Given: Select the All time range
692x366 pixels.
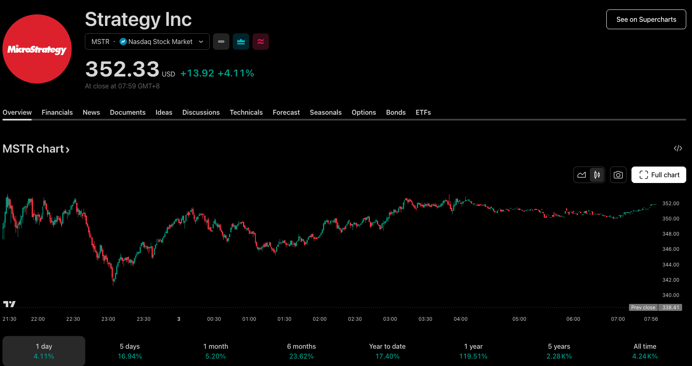Looking at the screenshot, I should pyautogui.click(x=645, y=351).
